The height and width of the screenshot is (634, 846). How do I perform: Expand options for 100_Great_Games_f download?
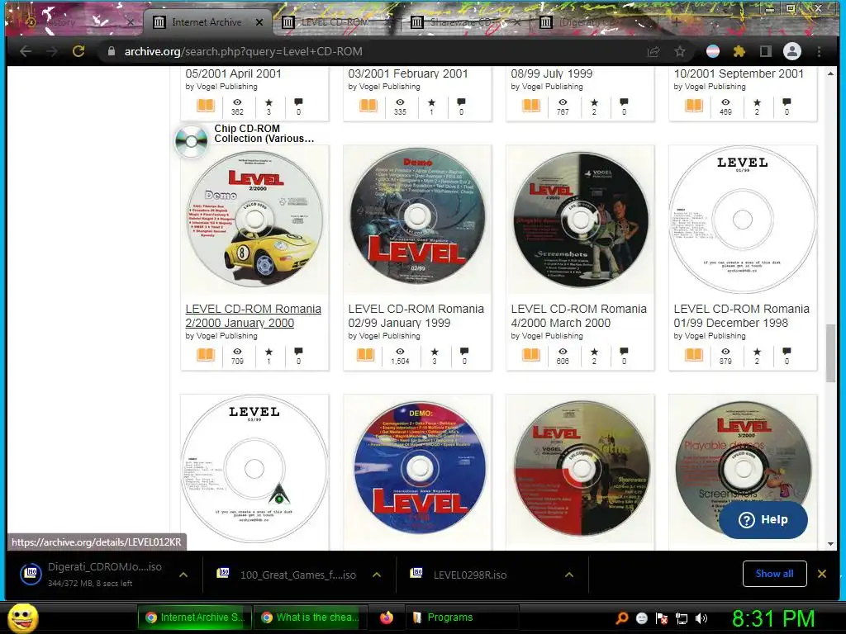tap(377, 575)
